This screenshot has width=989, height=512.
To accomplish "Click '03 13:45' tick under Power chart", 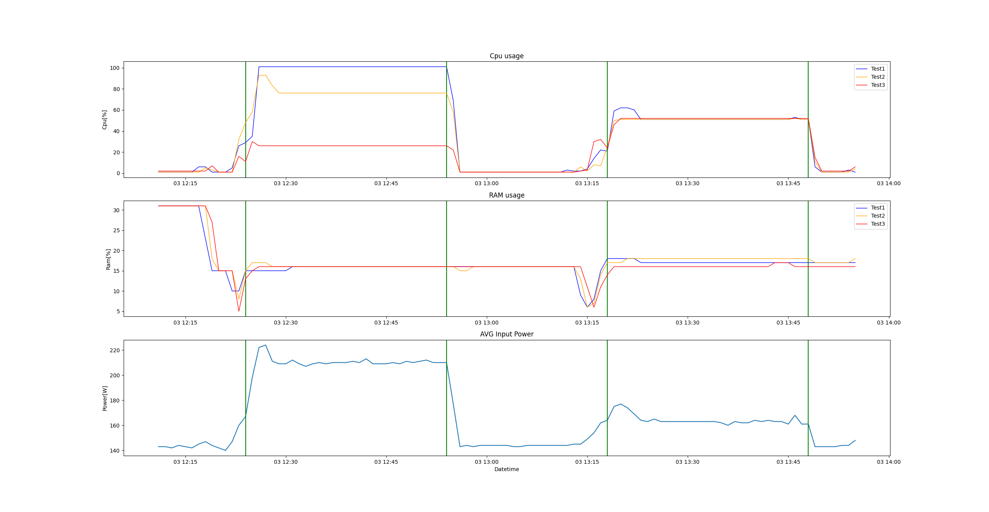I will (788, 462).
